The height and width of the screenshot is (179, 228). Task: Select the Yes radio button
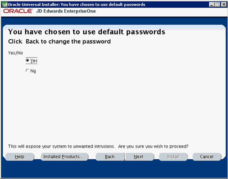coord(27,60)
